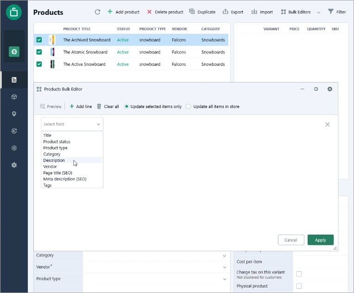354x293 pixels.
Task: Expand the Vendor dropdown below dialog
Action: 225,268
